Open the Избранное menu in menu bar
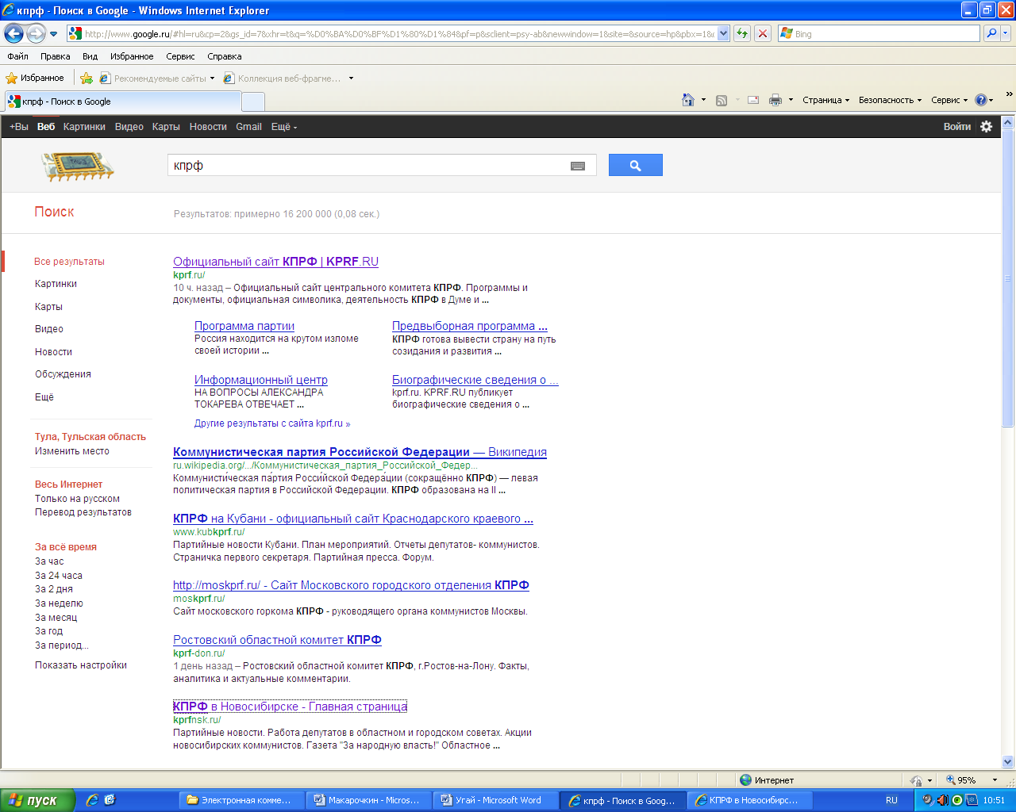The image size is (1016, 812). pos(132,56)
